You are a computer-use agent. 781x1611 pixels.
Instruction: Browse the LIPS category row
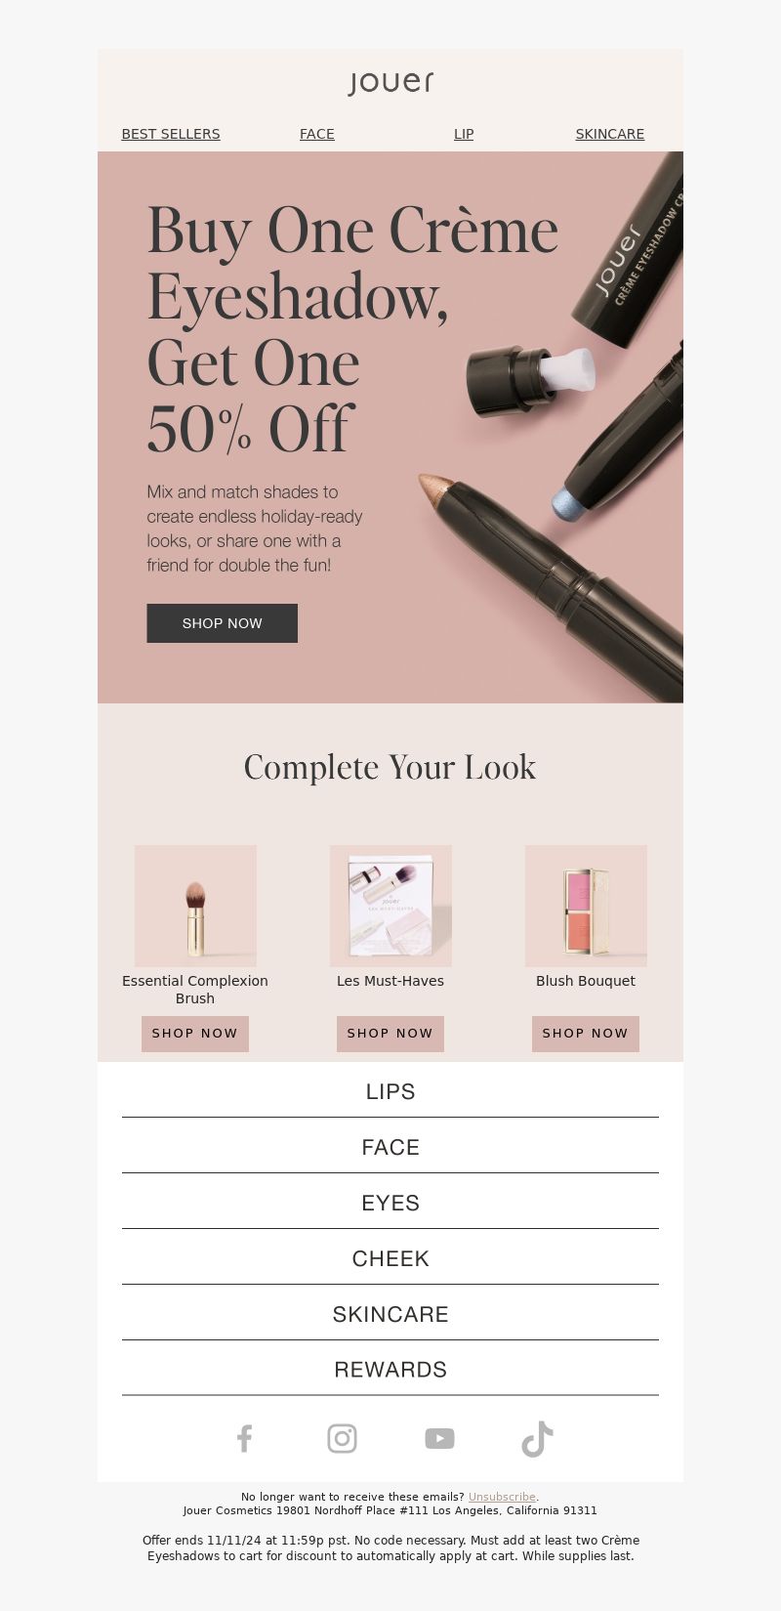[390, 1091]
